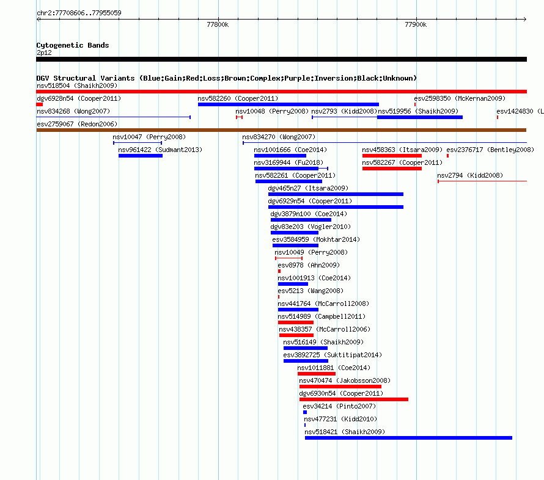
Task: Click the 77900k ruler mark
Action: click(416, 24)
